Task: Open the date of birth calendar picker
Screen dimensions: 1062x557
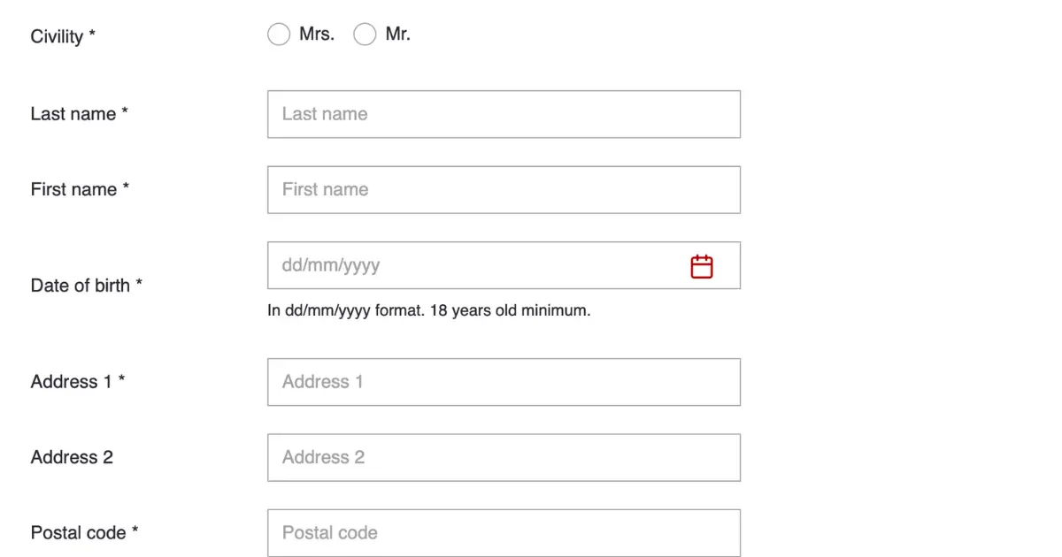Action: click(x=702, y=266)
